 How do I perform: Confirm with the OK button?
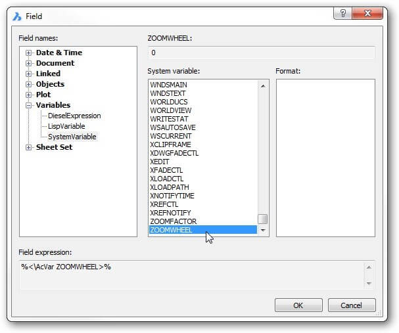298,305
